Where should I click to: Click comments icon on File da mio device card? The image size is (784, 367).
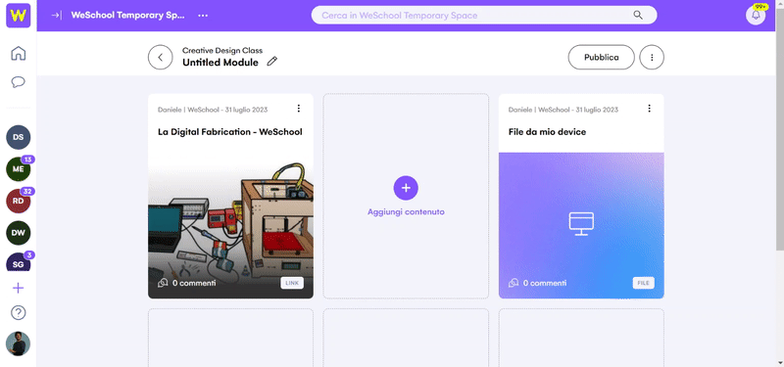click(513, 283)
